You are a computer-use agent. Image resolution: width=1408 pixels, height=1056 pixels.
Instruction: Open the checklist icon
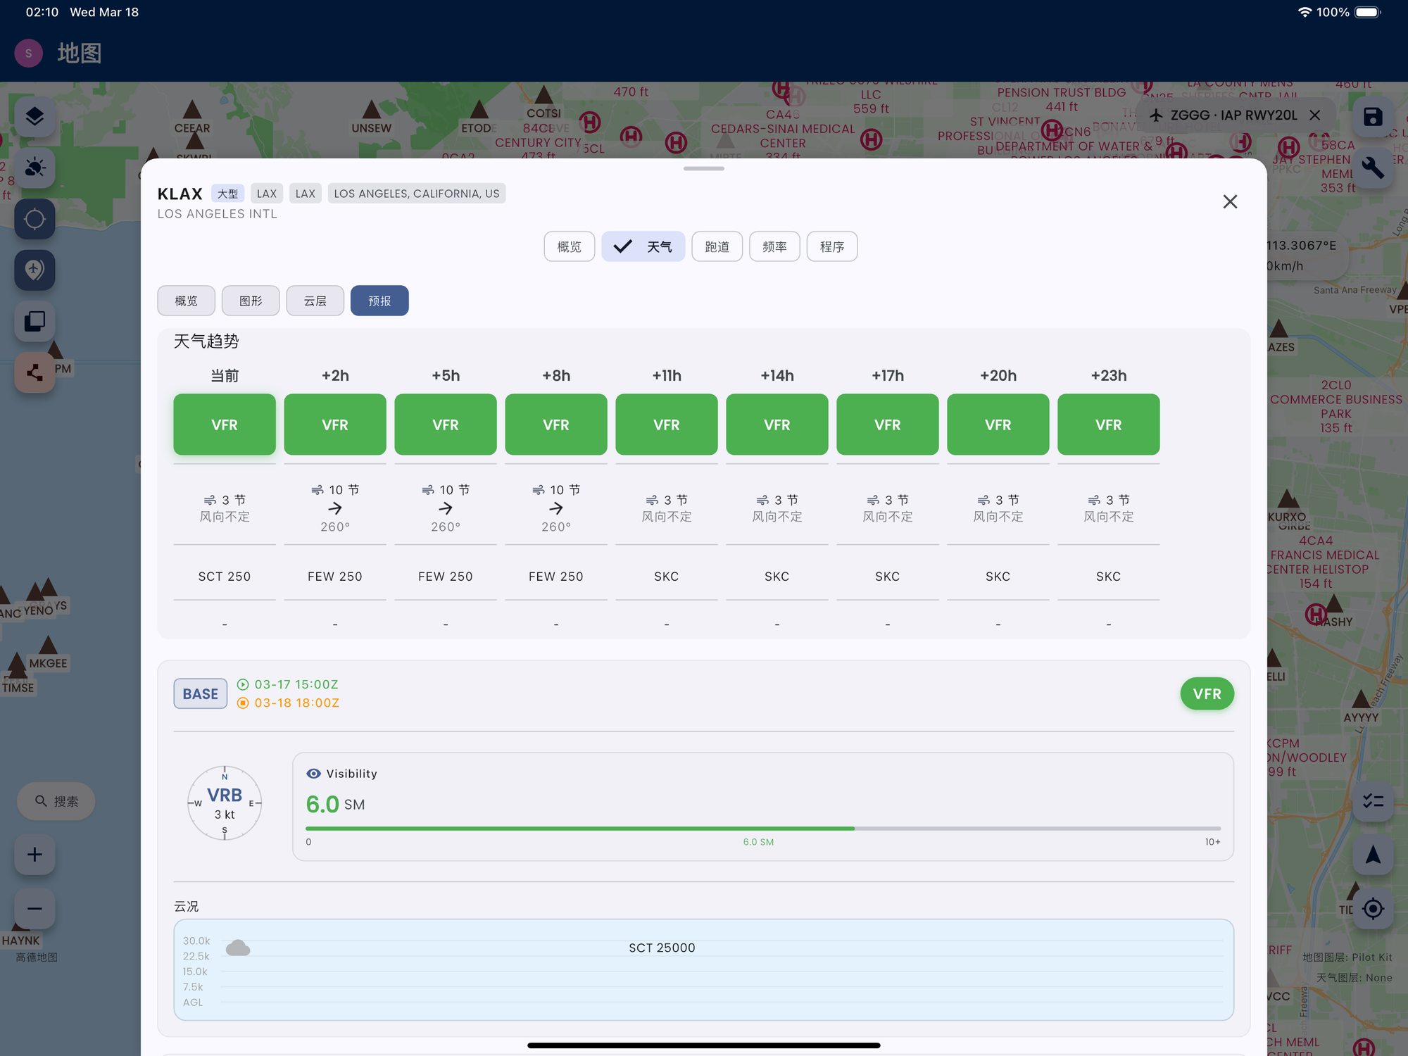[x=1372, y=801]
